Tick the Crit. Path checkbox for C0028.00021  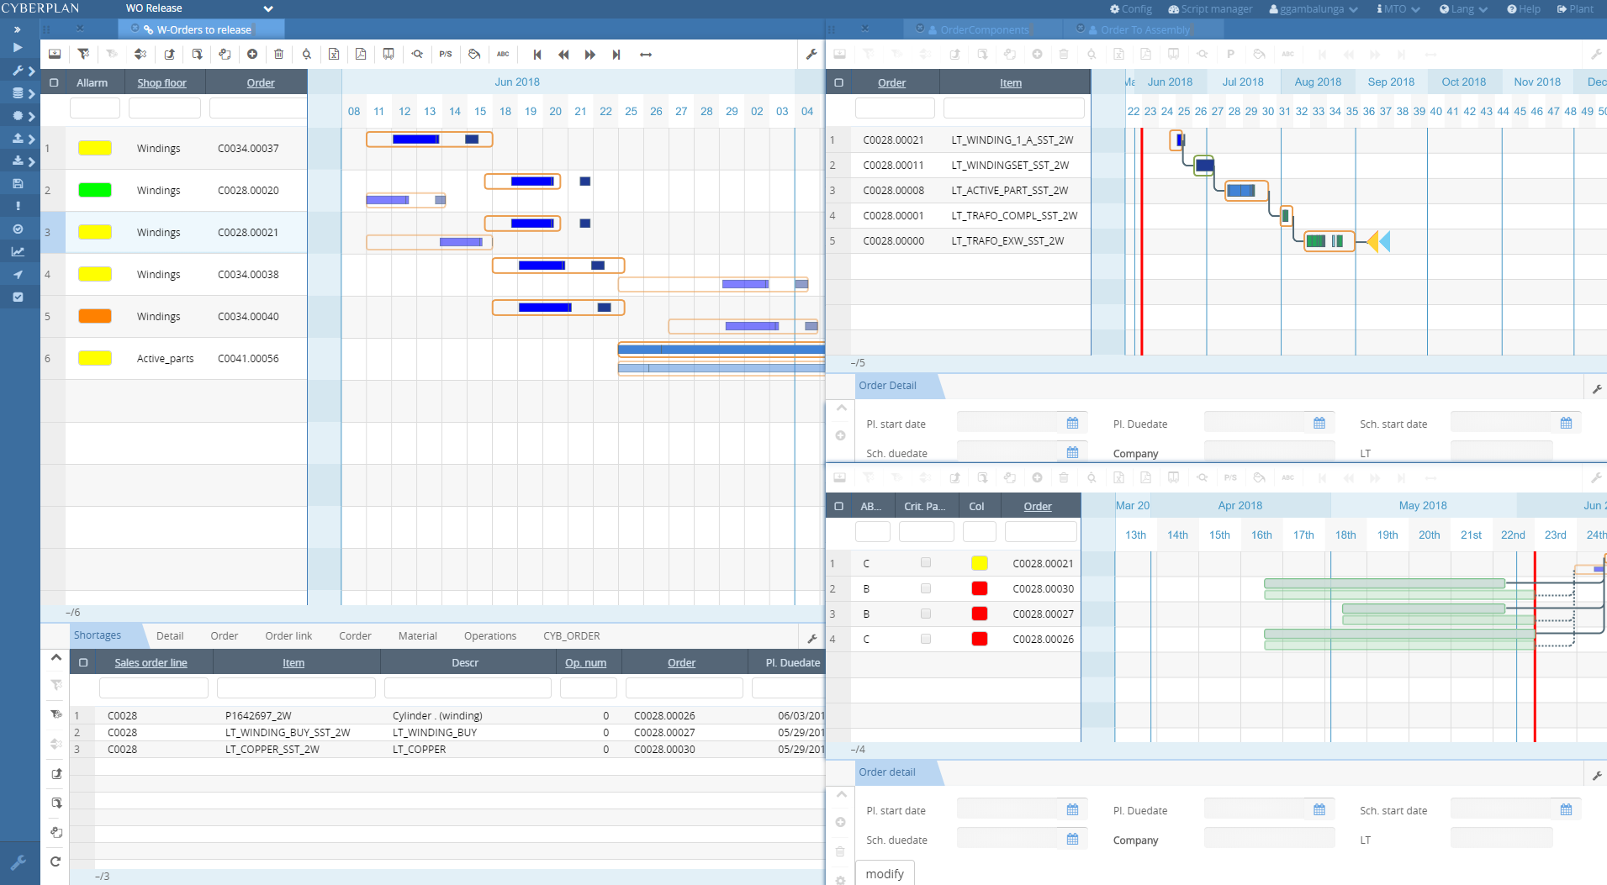(x=926, y=563)
